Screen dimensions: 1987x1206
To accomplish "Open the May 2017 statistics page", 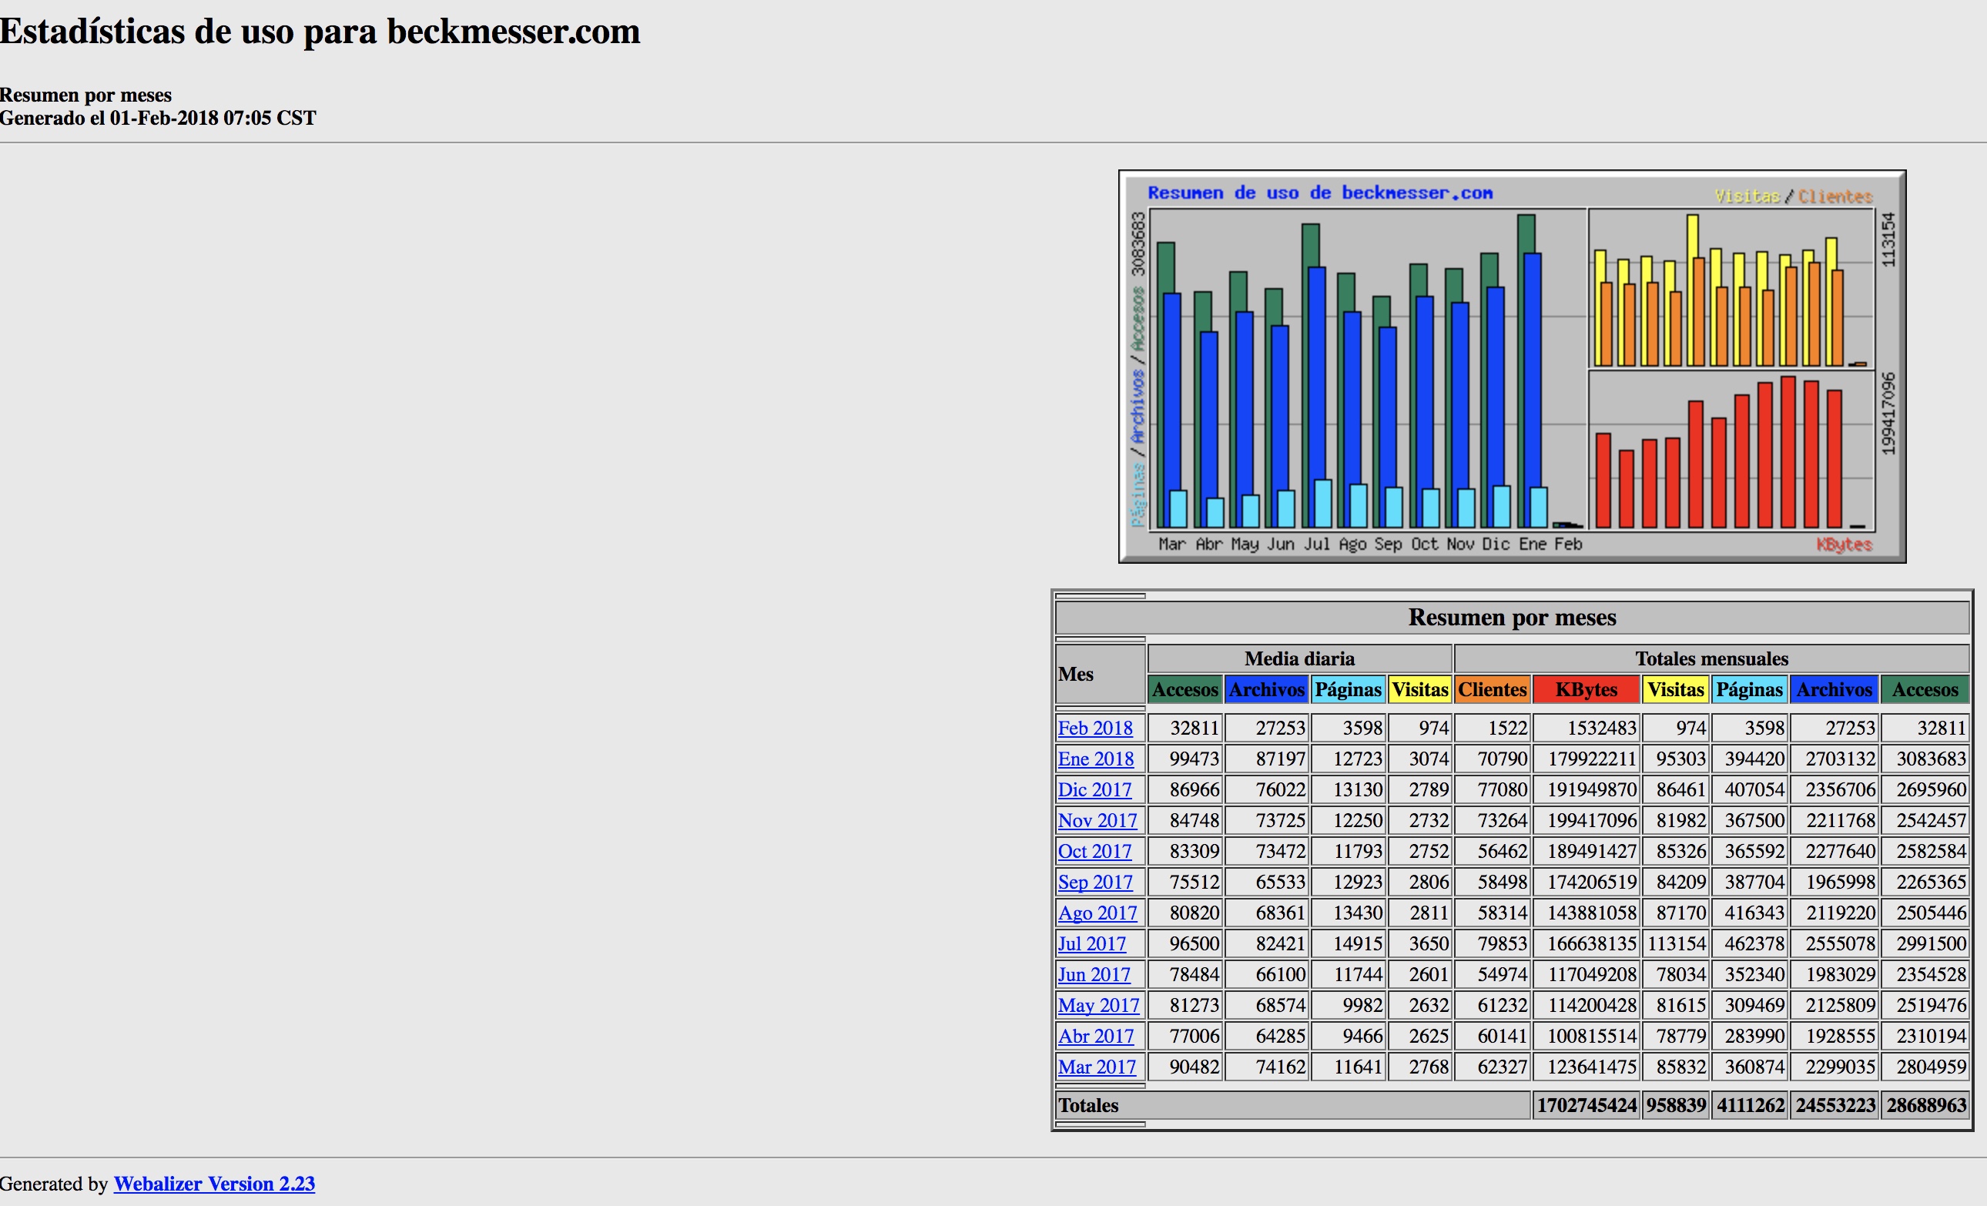I will (1098, 1005).
